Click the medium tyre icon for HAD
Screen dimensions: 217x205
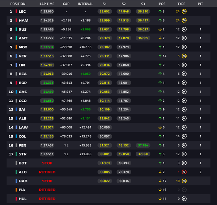[184, 181]
